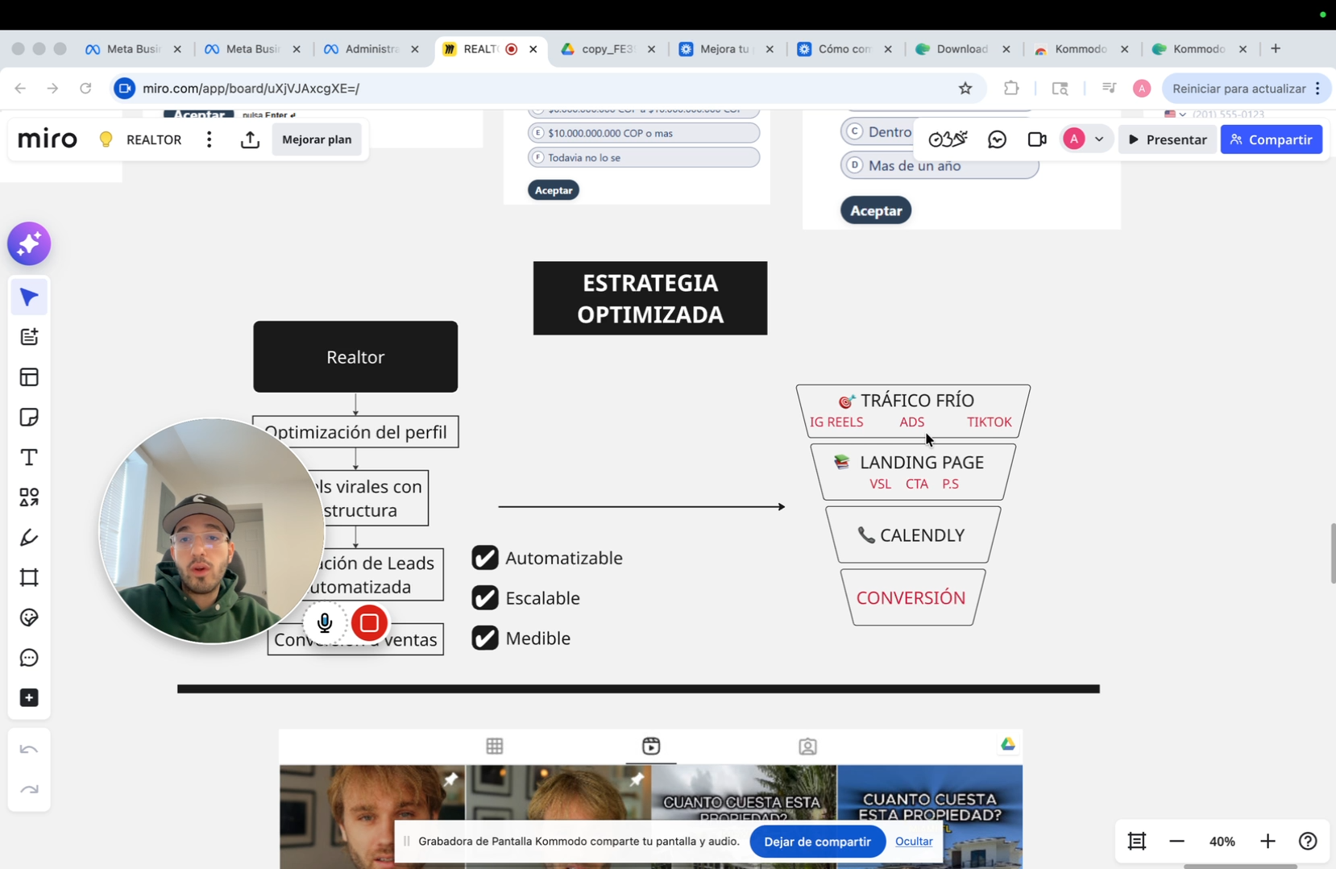Image resolution: width=1336 pixels, height=869 pixels.
Task: Open the 40% zoom level menu
Action: tap(1222, 841)
